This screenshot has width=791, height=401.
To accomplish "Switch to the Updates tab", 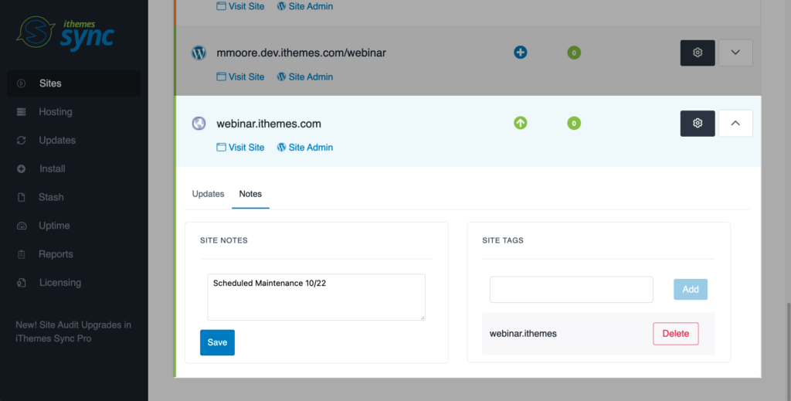I will [208, 194].
